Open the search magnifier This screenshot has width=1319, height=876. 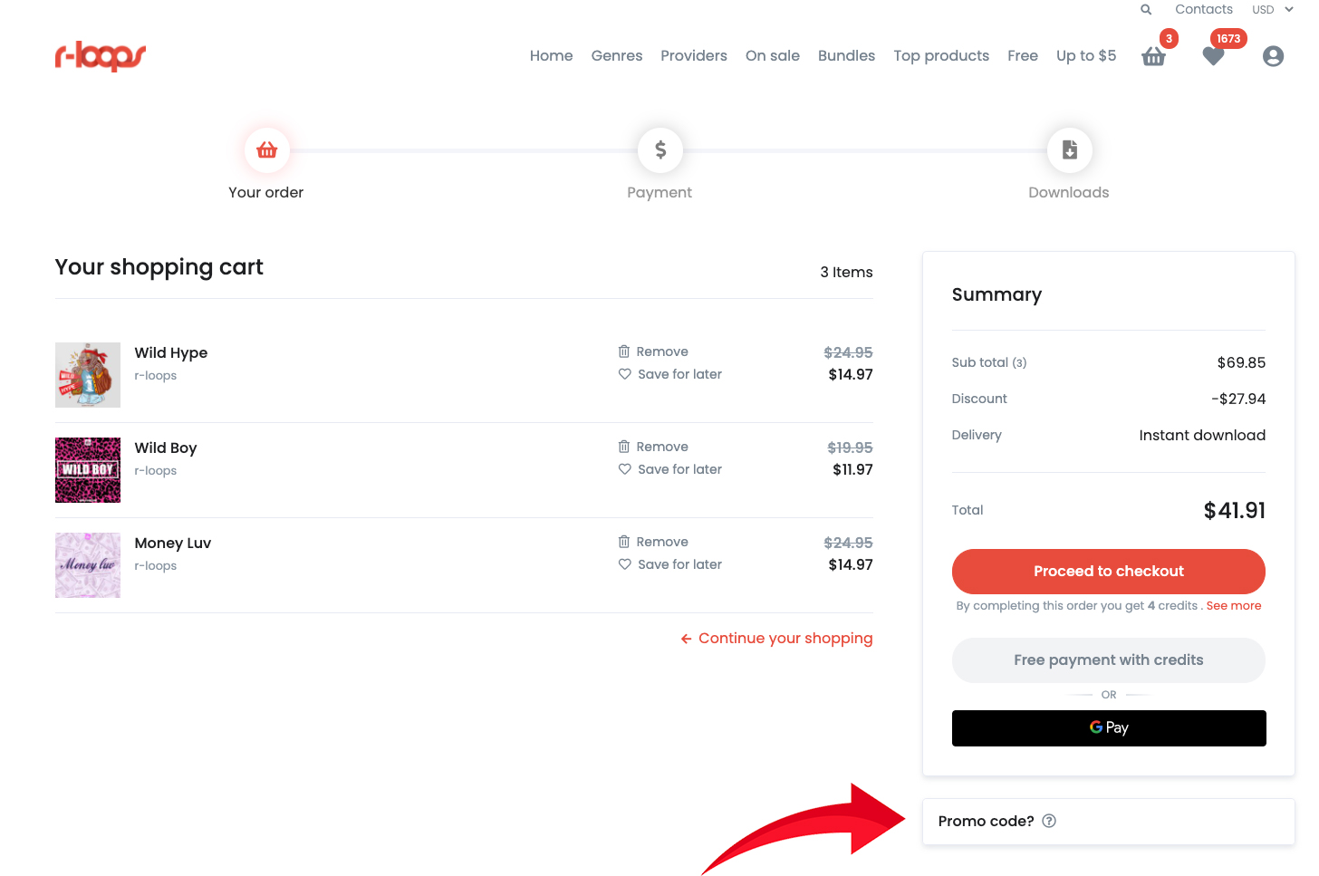tap(1145, 9)
